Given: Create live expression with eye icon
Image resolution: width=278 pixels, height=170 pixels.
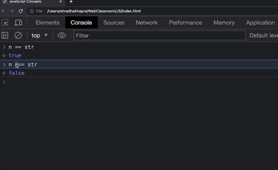Looking at the screenshot, I should pyautogui.click(x=61, y=35).
